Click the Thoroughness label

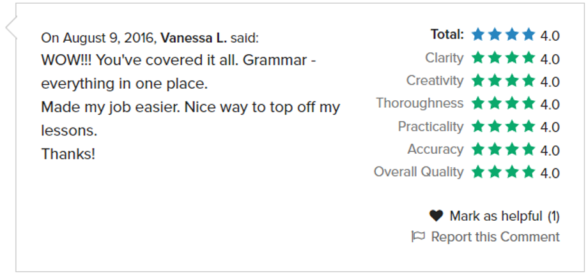420,103
